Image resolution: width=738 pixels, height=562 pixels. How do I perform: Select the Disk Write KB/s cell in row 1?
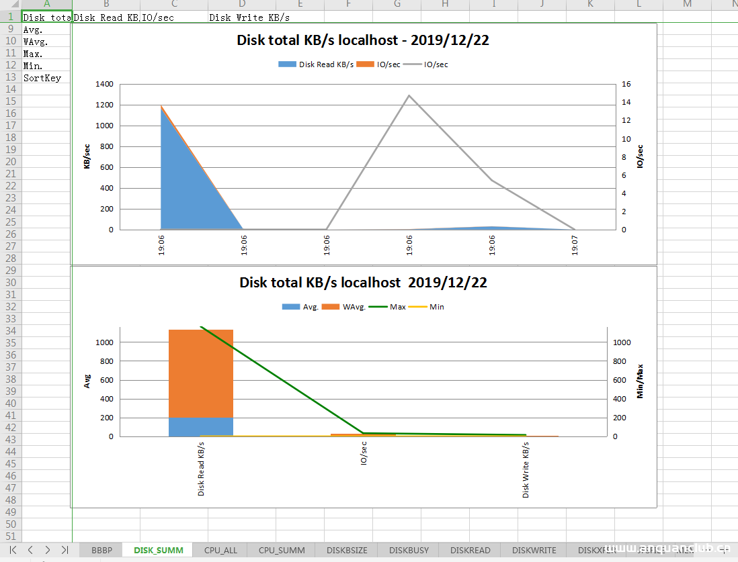pyautogui.click(x=249, y=17)
